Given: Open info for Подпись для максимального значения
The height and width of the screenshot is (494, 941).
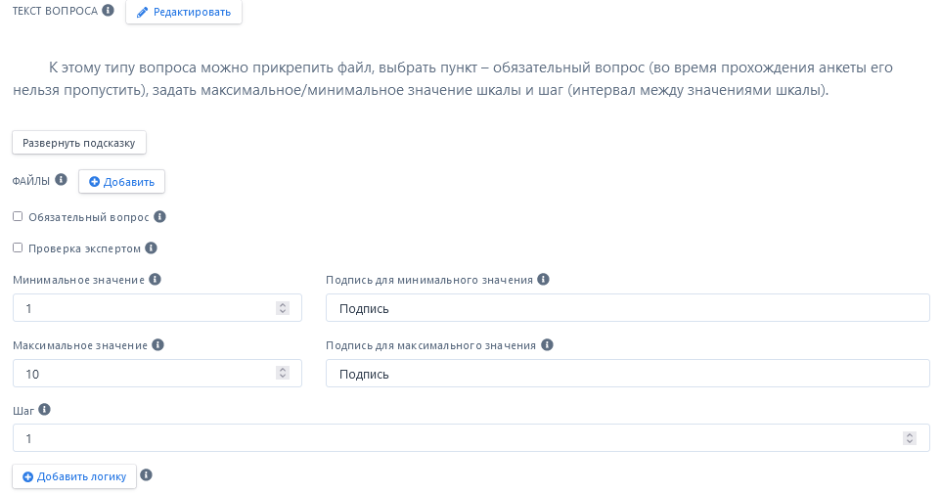Looking at the screenshot, I should (547, 344).
